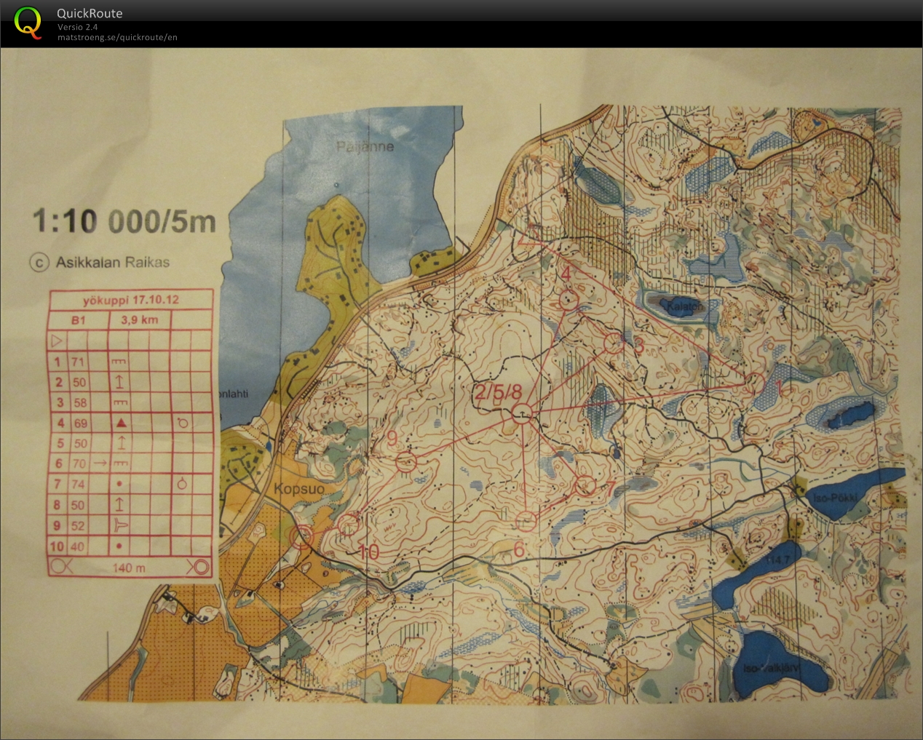The width and height of the screenshot is (923, 740).
Task: Click the 3,9 km course length cell
Action: coord(139,319)
